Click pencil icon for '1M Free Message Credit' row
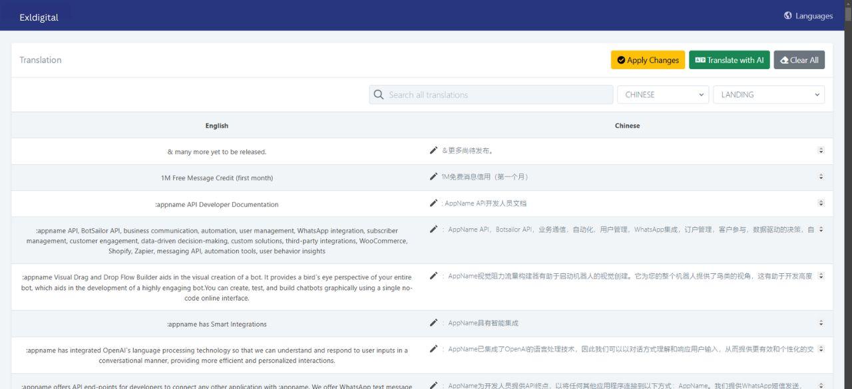Image resolution: width=852 pixels, height=389 pixels. [x=433, y=176]
